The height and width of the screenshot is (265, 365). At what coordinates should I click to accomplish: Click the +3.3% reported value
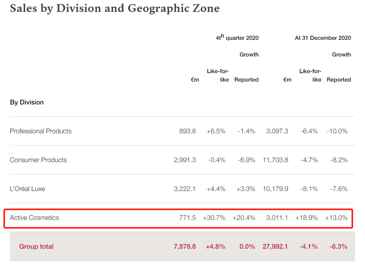(246, 189)
